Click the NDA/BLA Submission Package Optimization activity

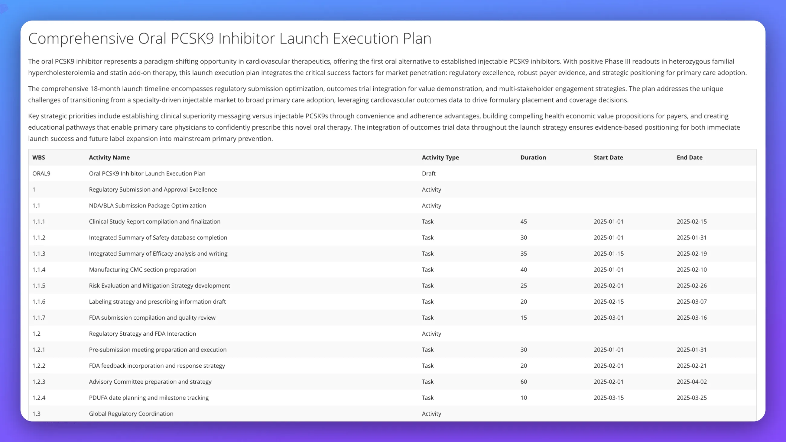147,205
